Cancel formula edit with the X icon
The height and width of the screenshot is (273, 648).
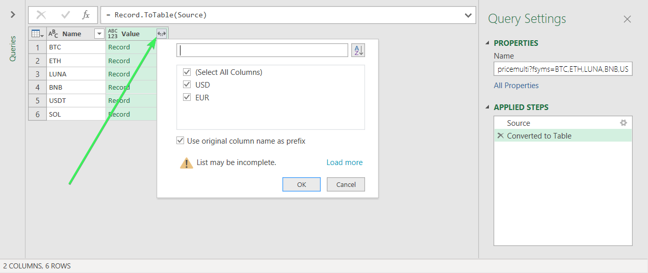(x=41, y=15)
